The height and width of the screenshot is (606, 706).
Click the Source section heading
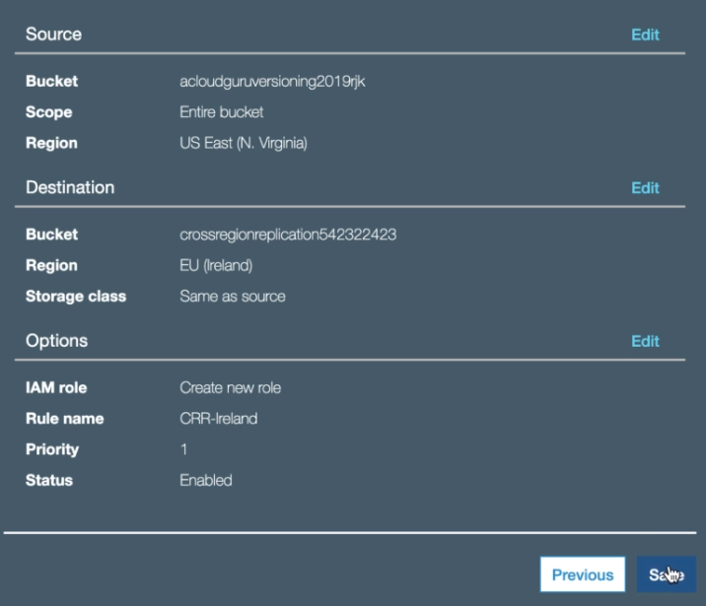point(53,34)
